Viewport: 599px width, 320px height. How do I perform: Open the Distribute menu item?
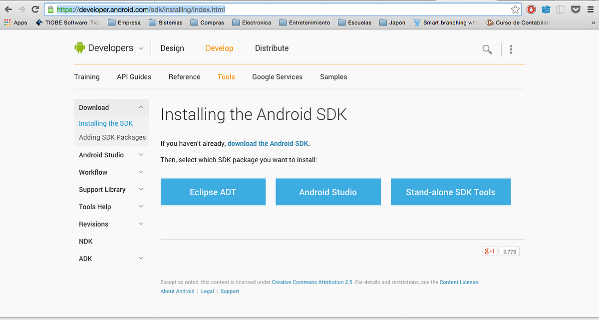(272, 48)
